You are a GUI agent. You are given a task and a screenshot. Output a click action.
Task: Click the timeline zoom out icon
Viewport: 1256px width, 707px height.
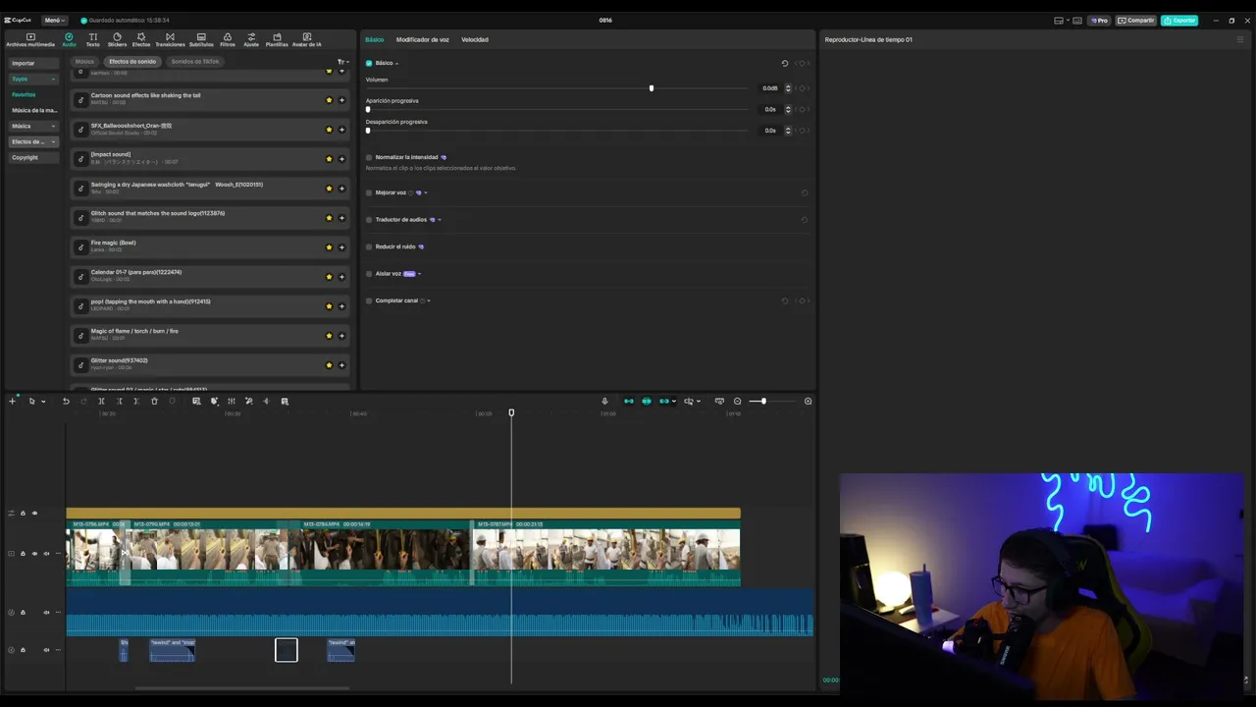pyautogui.click(x=738, y=401)
